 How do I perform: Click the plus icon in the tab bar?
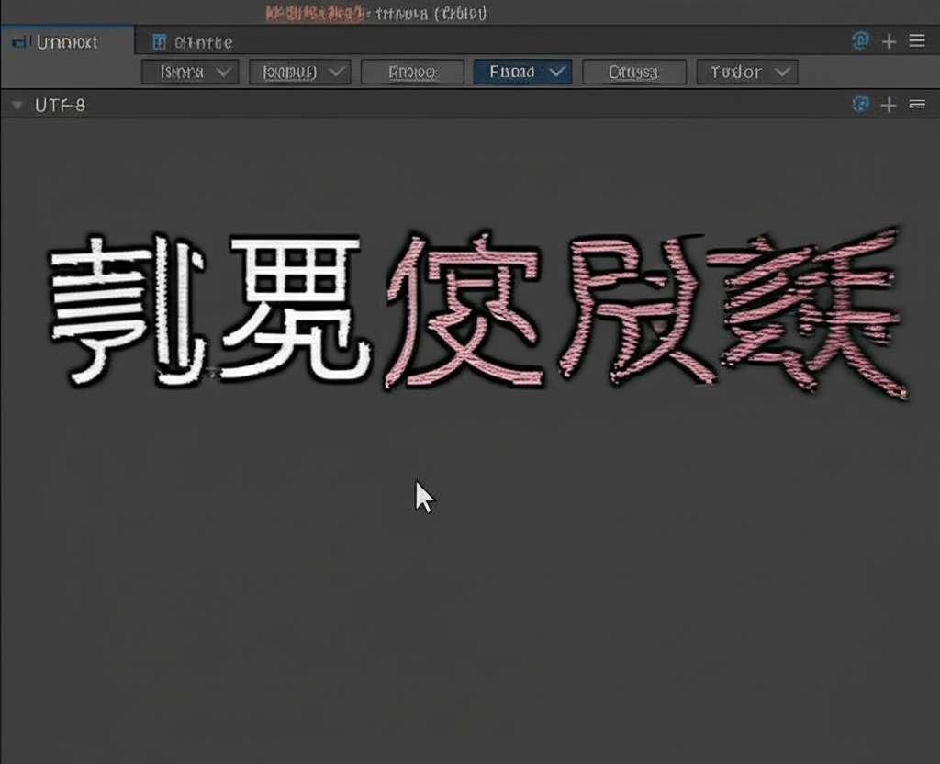(x=889, y=40)
